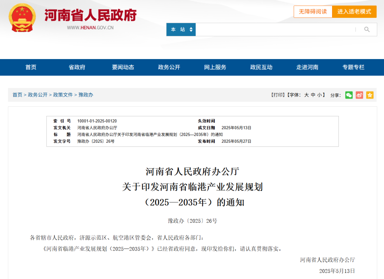The image size is (384, 279).
Task: Open the 专题专栏 navigation section
Action: point(353,67)
